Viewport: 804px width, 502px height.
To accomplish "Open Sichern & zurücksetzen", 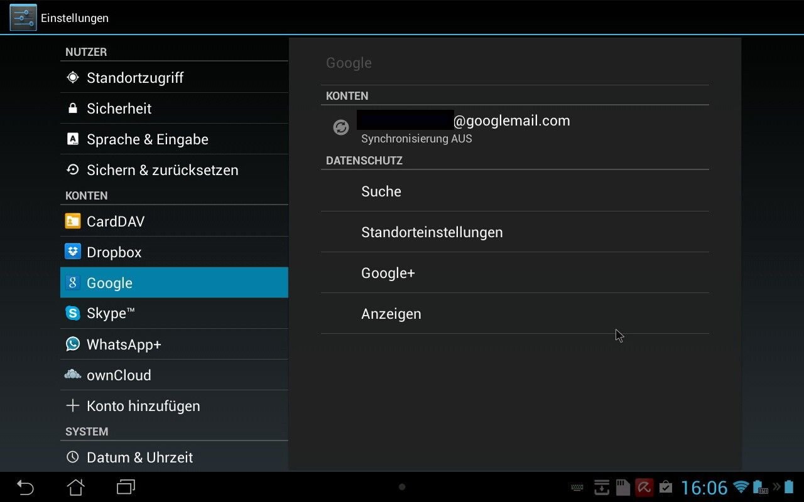I will pos(174,170).
